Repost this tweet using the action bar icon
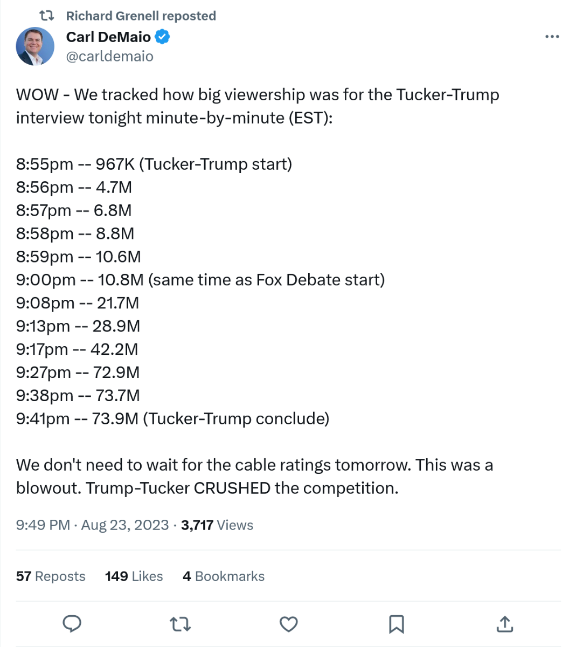 [180, 624]
